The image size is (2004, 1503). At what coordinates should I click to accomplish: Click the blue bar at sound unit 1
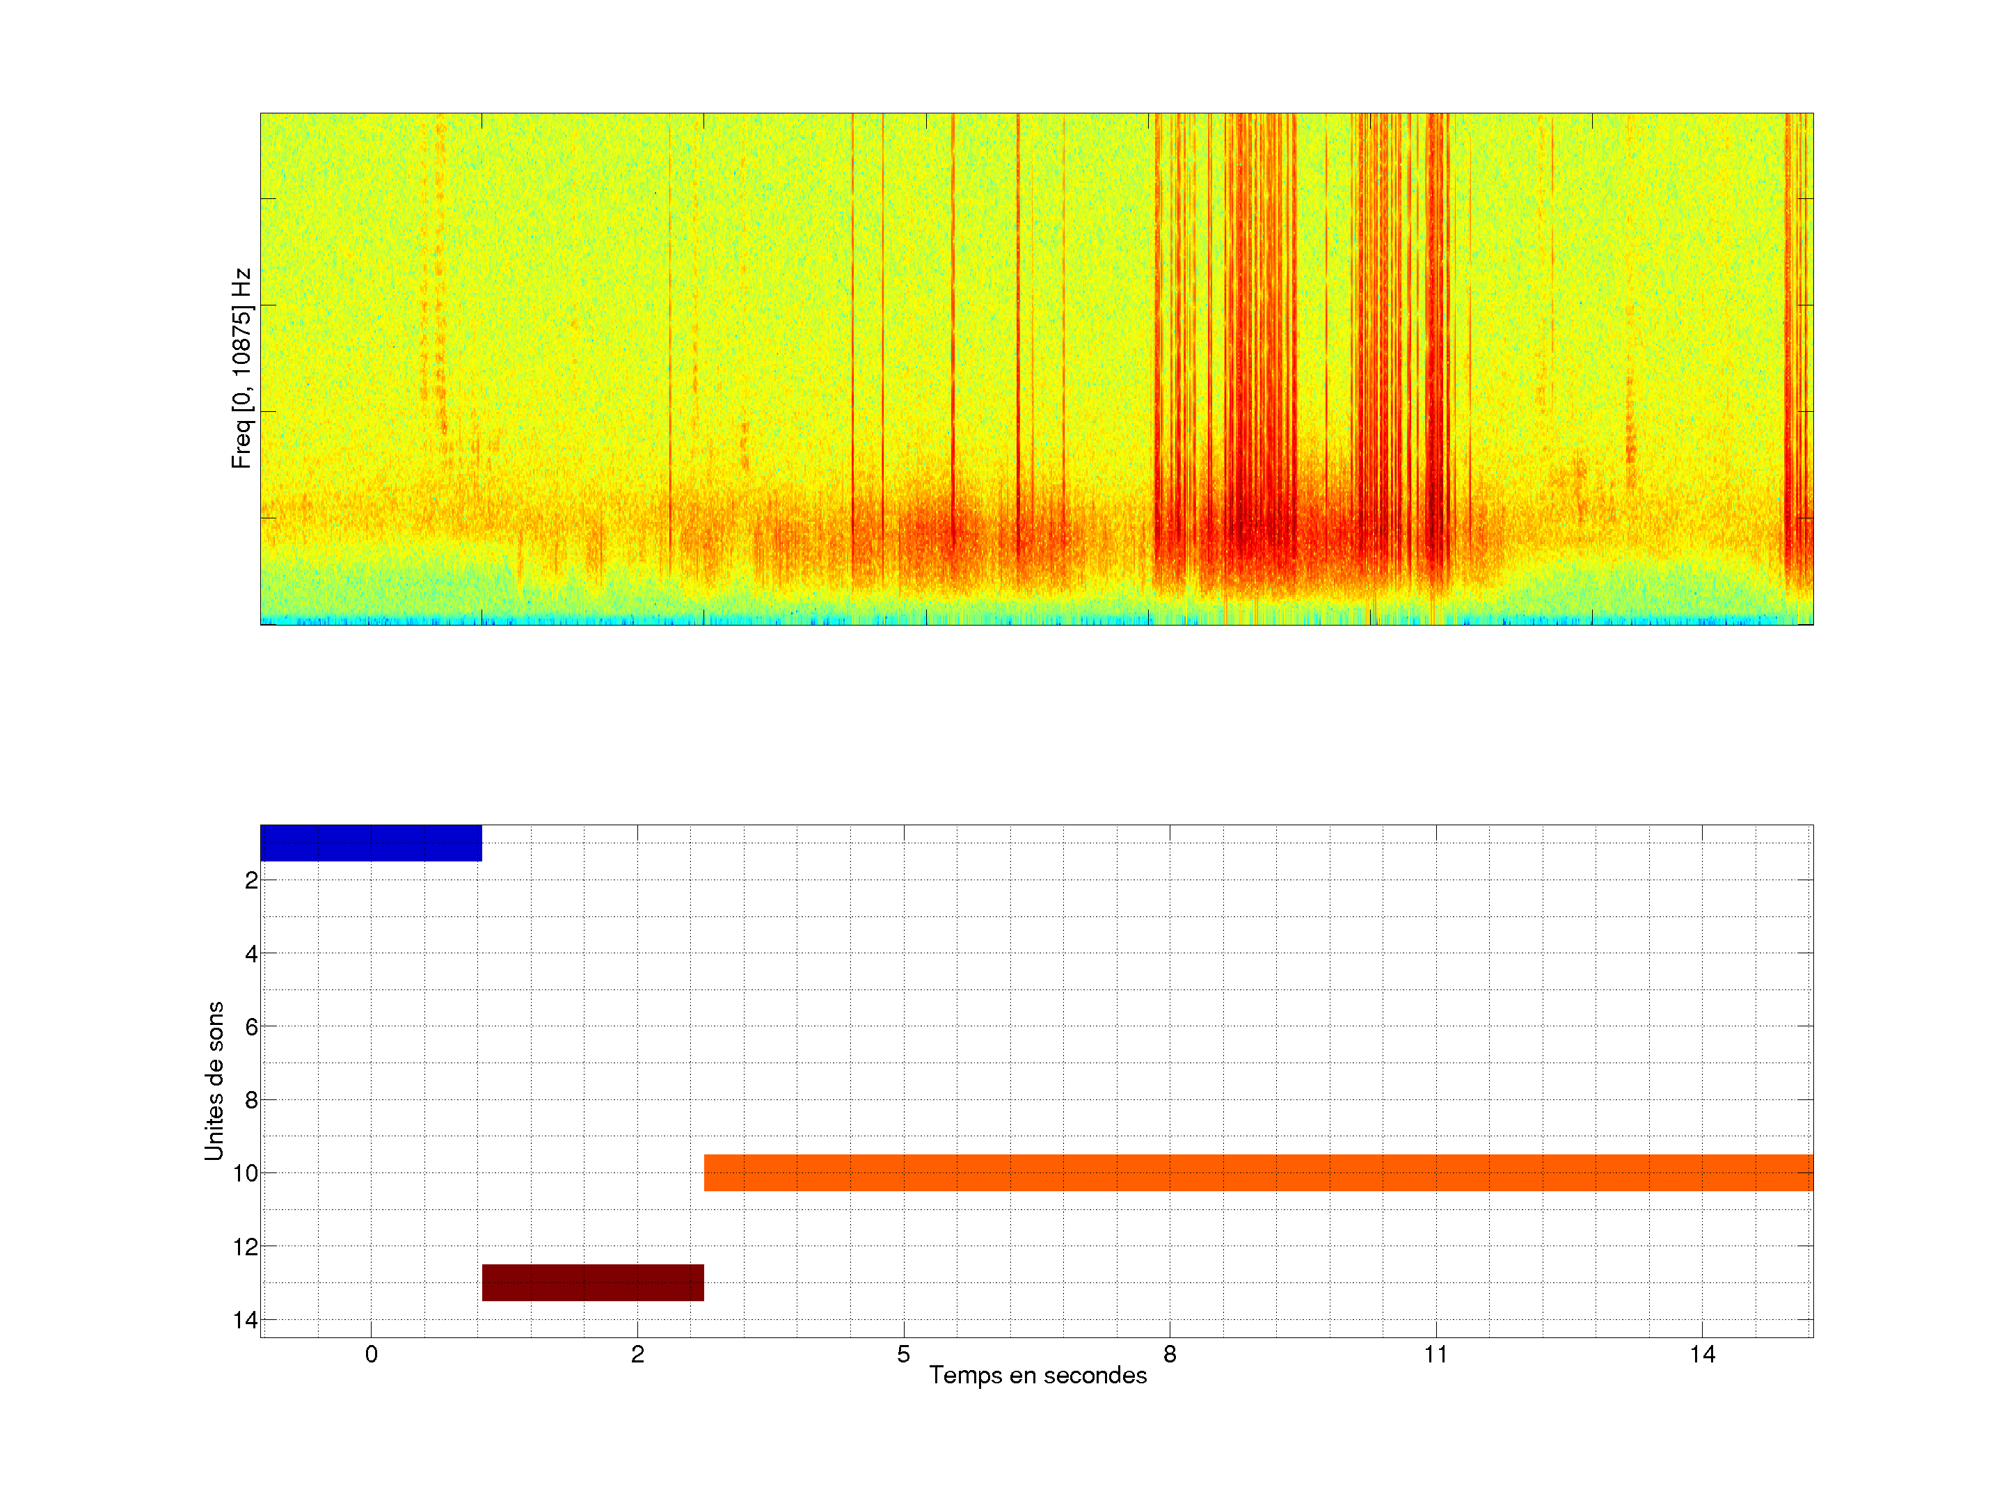[371, 843]
